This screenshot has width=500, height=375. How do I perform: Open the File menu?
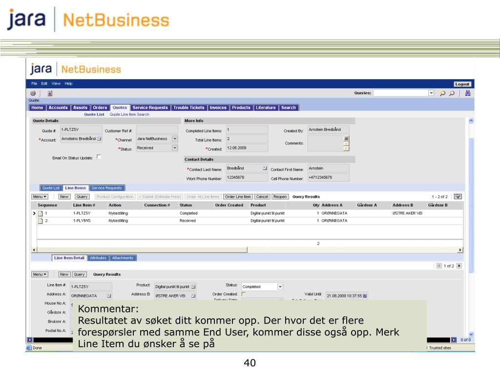[x=34, y=83]
